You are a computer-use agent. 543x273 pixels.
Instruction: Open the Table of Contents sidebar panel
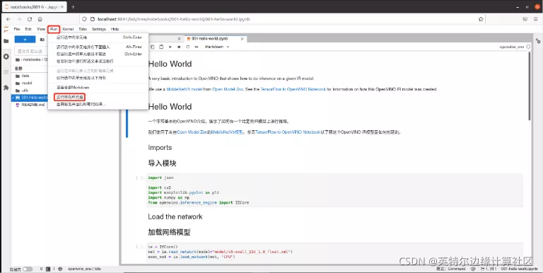click(x=6, y=72)
